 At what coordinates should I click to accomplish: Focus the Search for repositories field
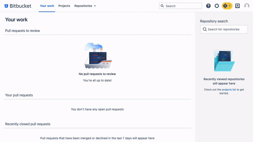(227, 29)
